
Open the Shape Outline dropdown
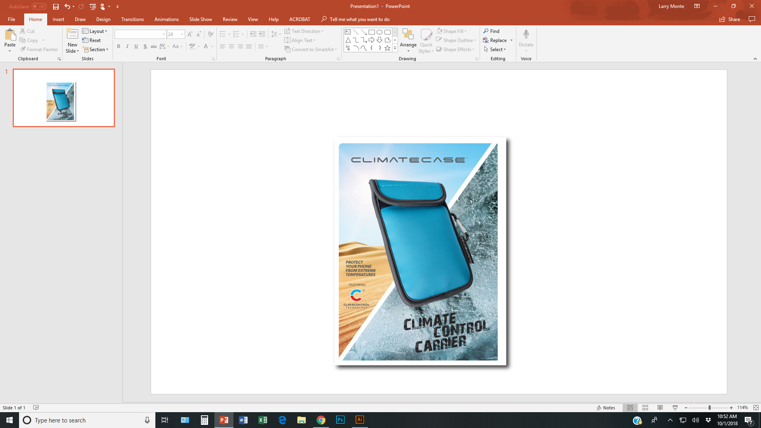pos(456,40)
